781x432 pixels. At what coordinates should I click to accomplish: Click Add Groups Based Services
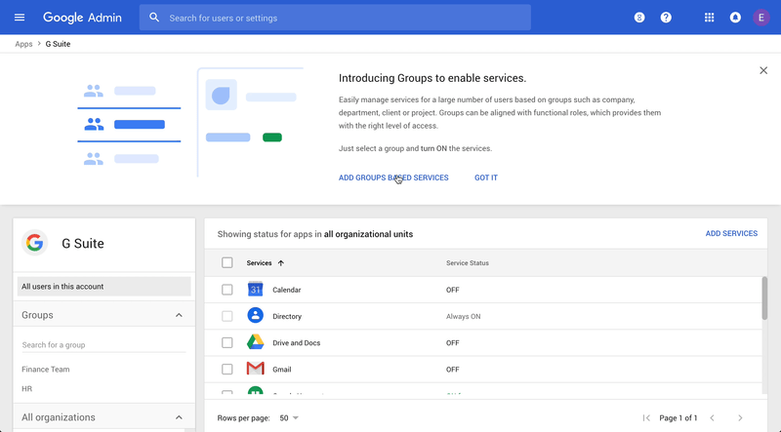click(x=393, y=177)
